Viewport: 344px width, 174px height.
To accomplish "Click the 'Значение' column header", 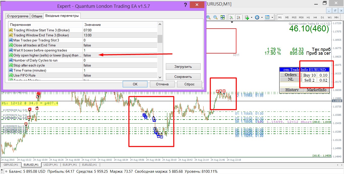I will click(120, 25).
